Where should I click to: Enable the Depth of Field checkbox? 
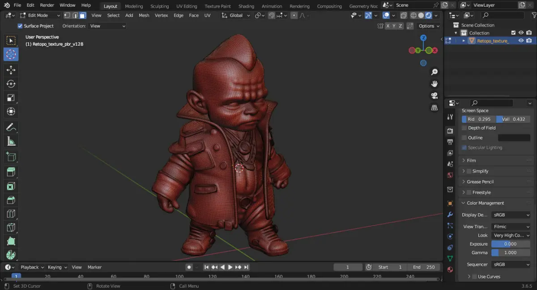pyautogui.click(x=464, y=128)
